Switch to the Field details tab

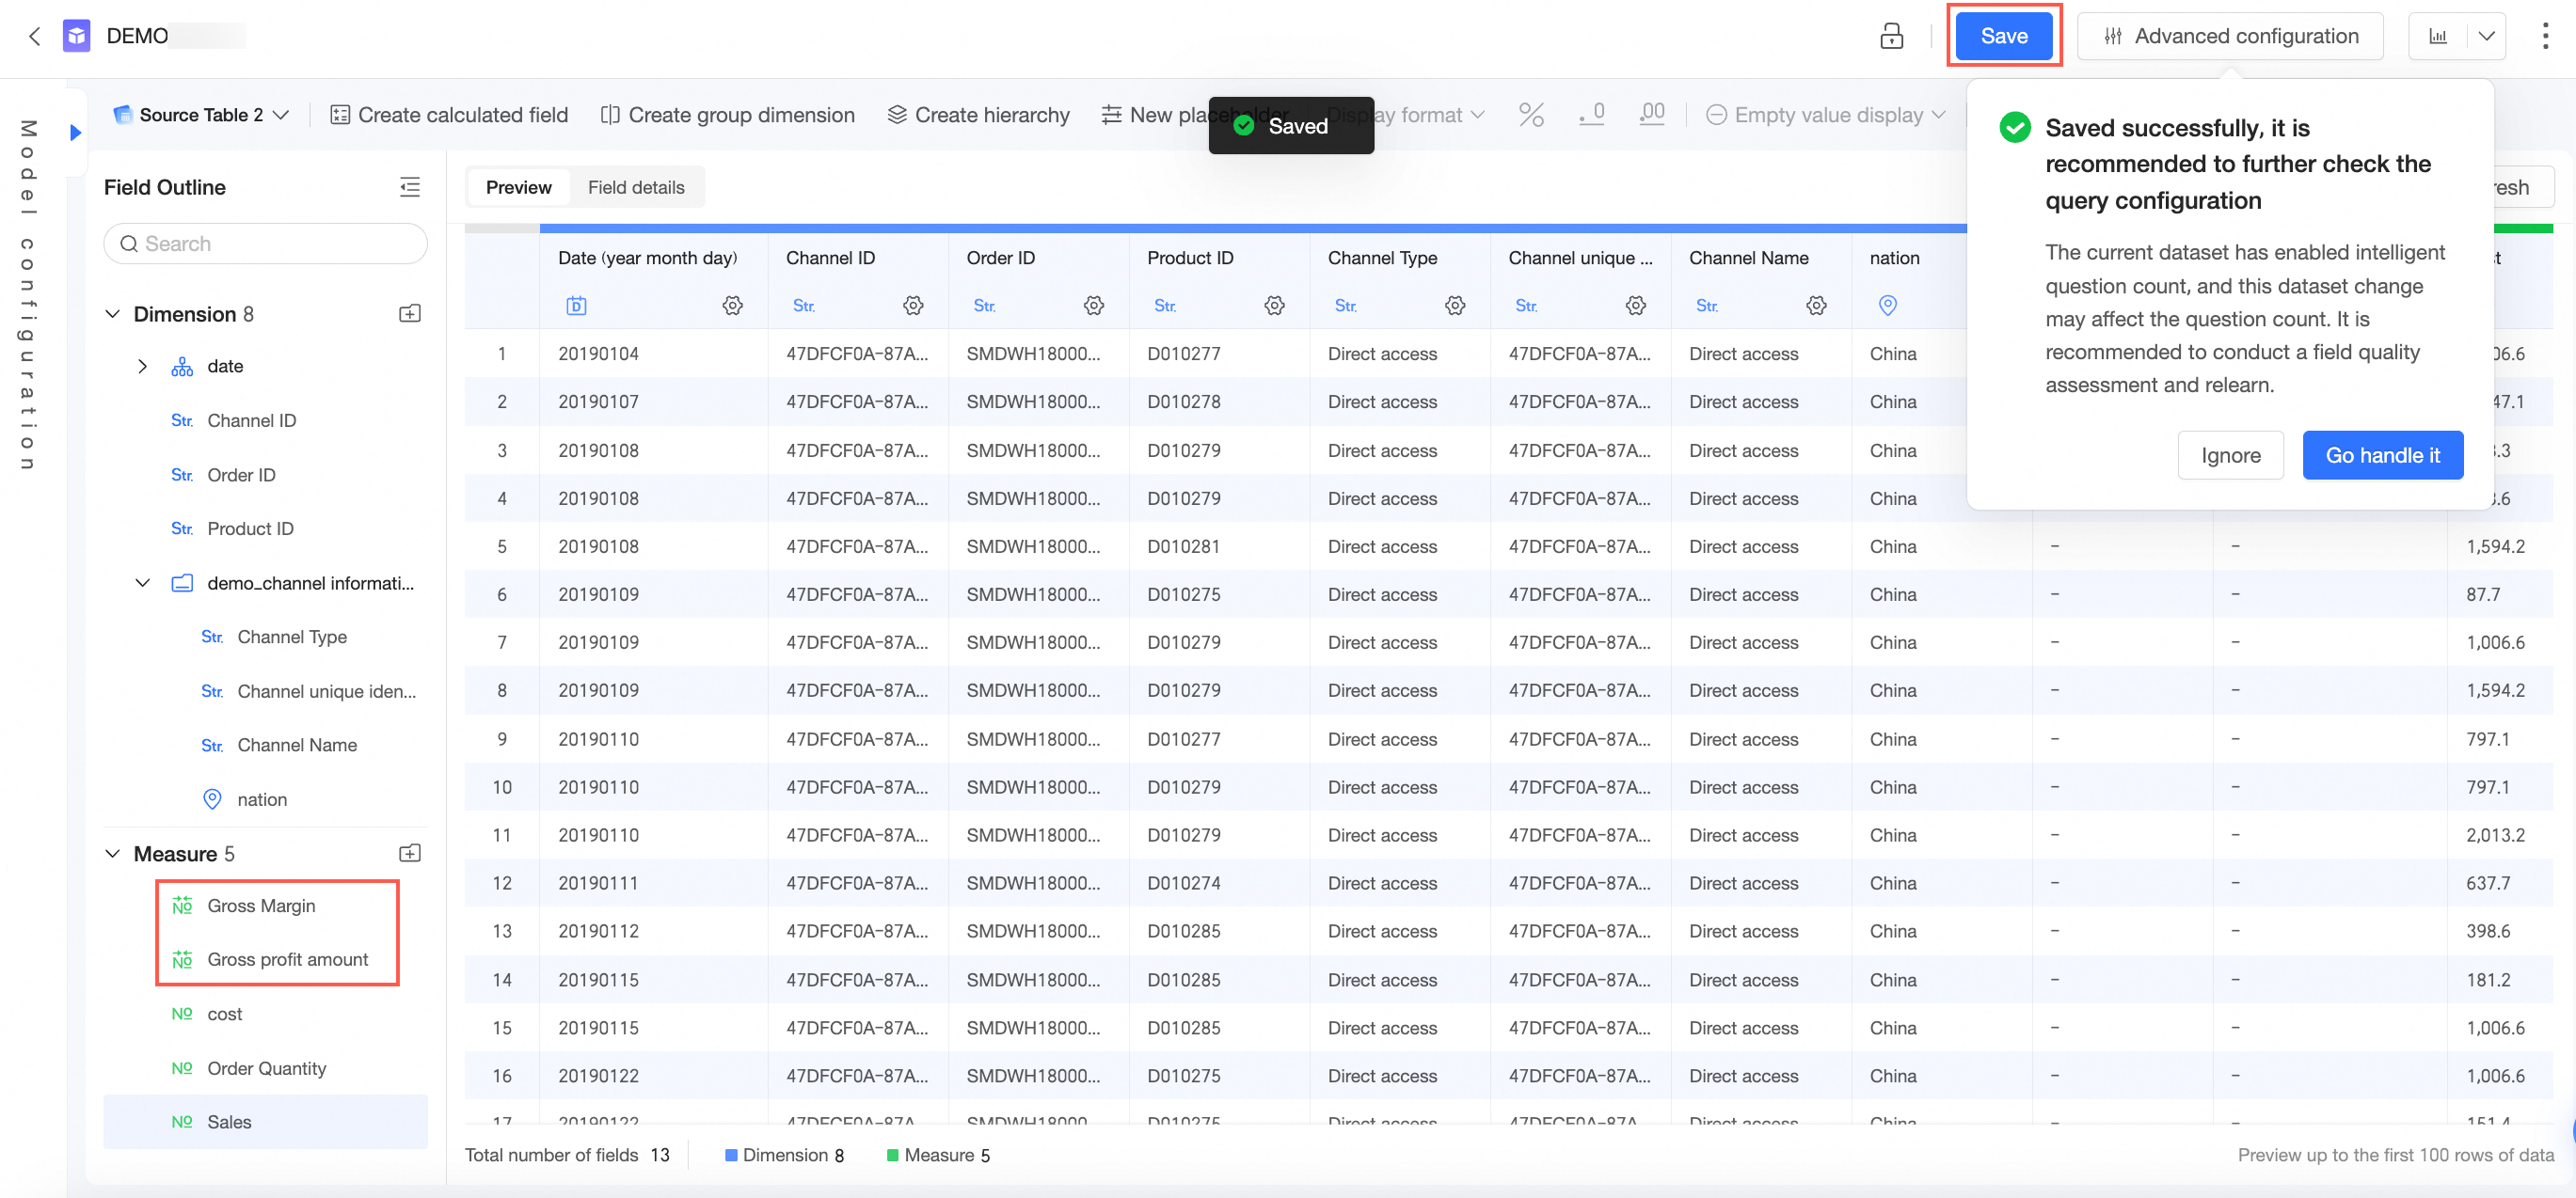[x=635, y=187]
